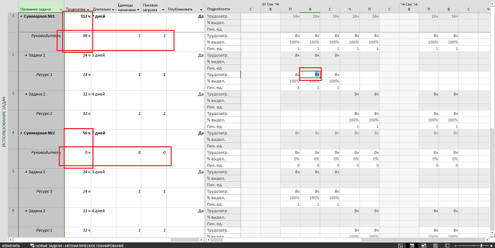495x248 pixels.
Task: Select row header number 3
Action: [x=13, y=100]
